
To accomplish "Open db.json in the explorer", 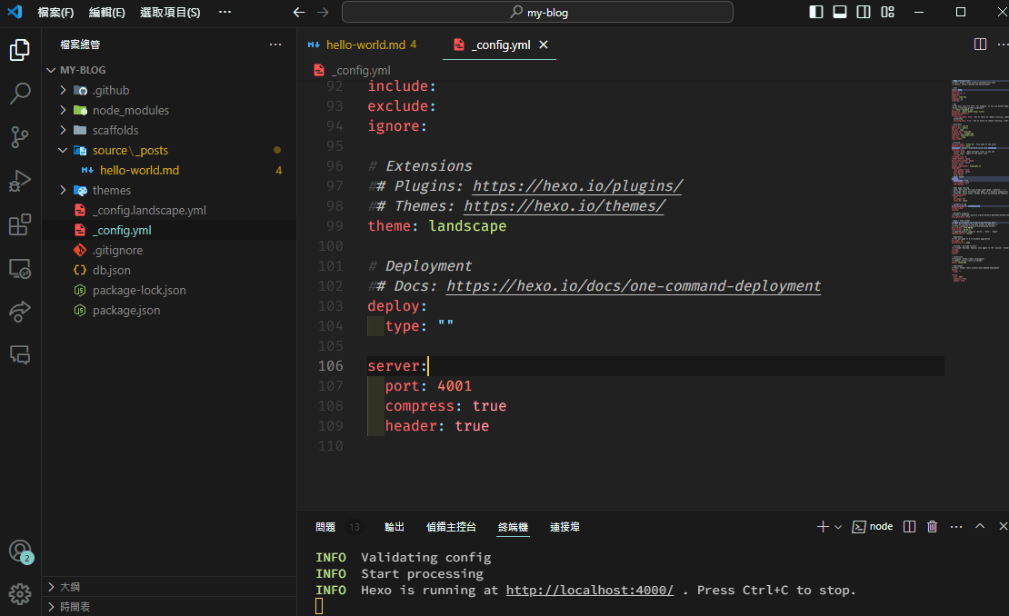I will 111,270.
